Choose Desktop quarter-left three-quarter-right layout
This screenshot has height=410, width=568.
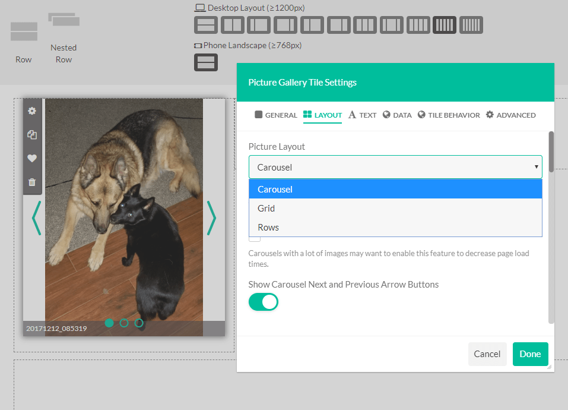259,25
